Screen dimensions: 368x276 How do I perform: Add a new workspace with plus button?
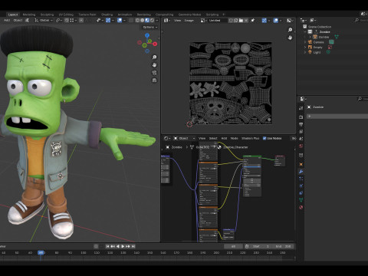coord(224,15)
